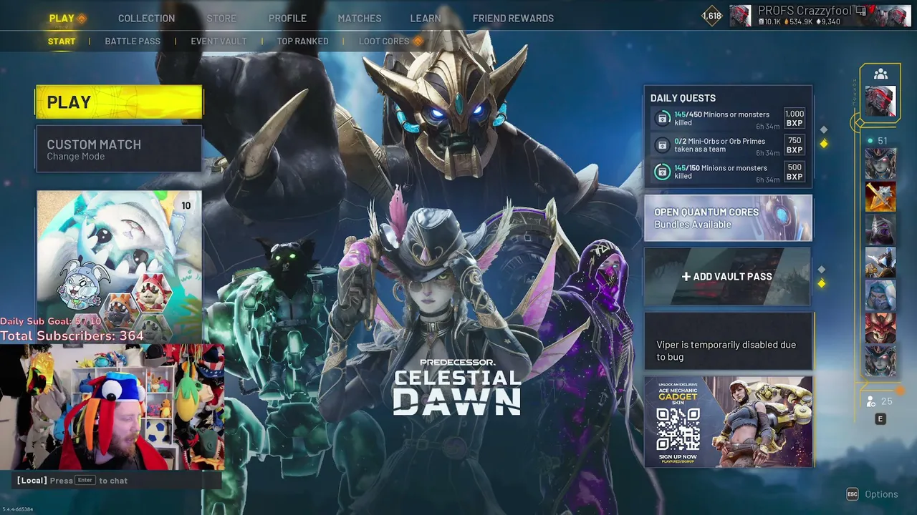Select the purple hooded friend avatar
Screen dimensions: 917x515
coord(880,230)
